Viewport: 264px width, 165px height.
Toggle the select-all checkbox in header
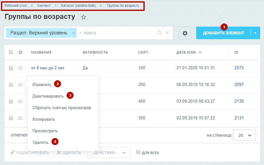tap(11, 52)
